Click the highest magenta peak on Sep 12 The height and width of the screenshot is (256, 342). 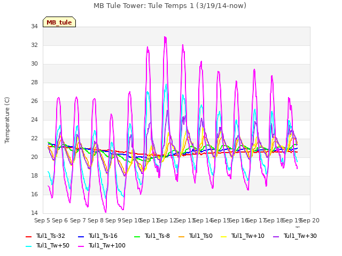(165, 37)
